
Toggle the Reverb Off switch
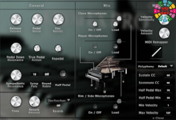(x=59, y=106)
